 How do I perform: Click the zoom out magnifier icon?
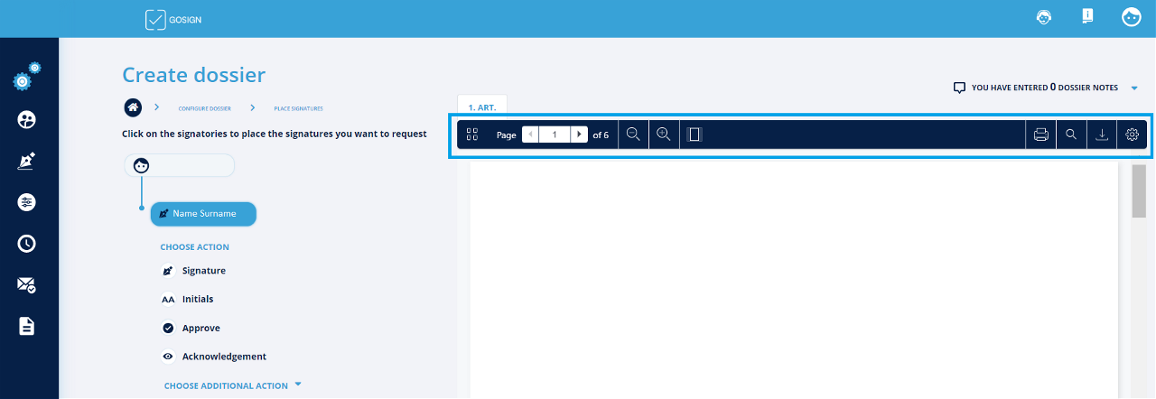click(633, 135)
